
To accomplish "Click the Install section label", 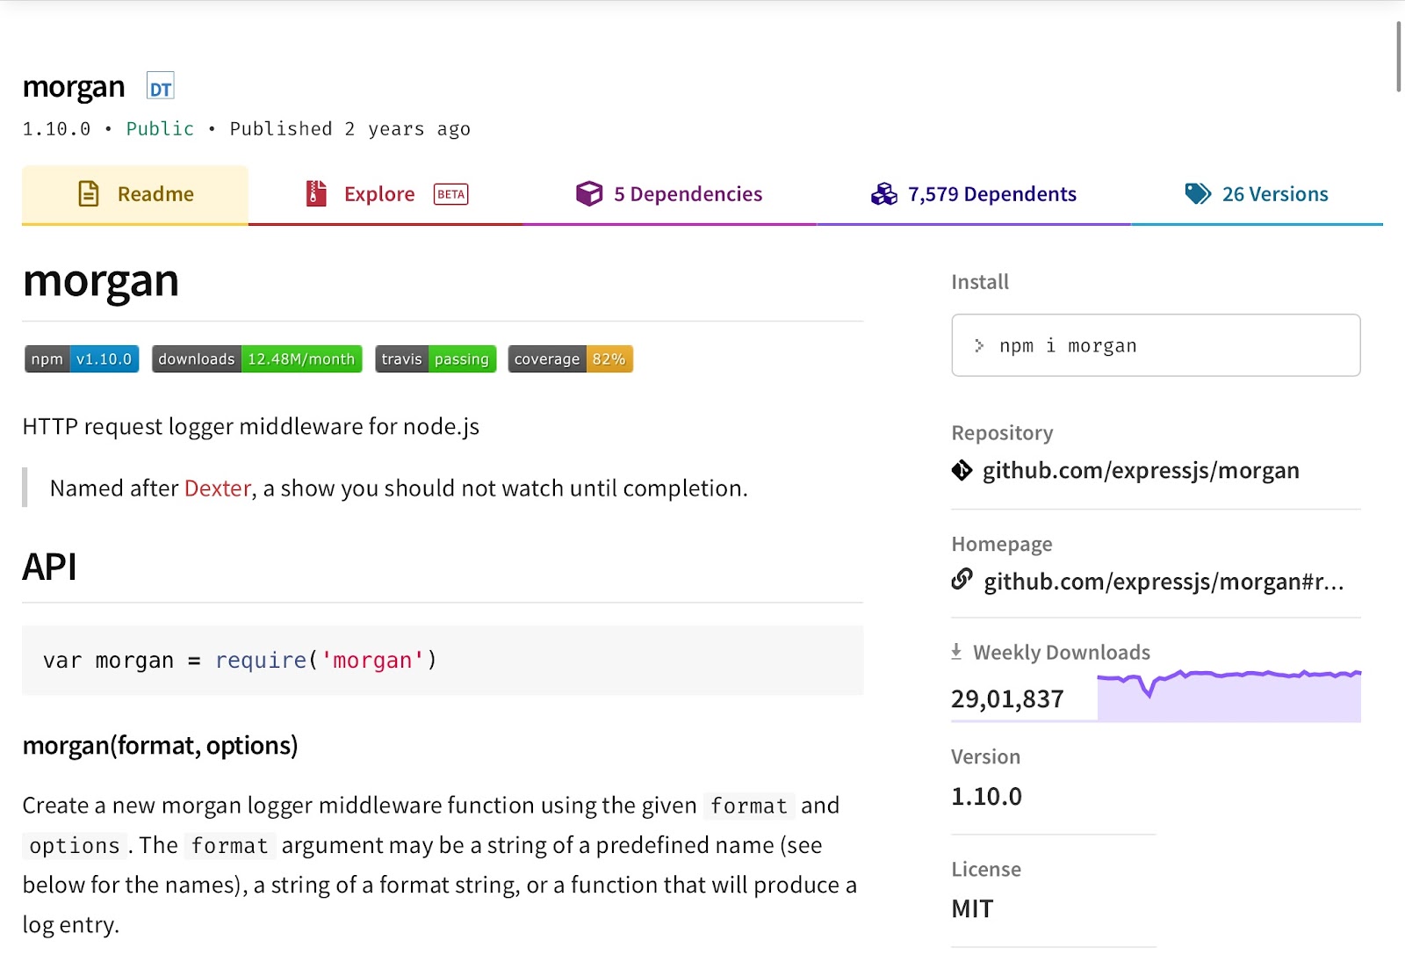I will (980, 282).
